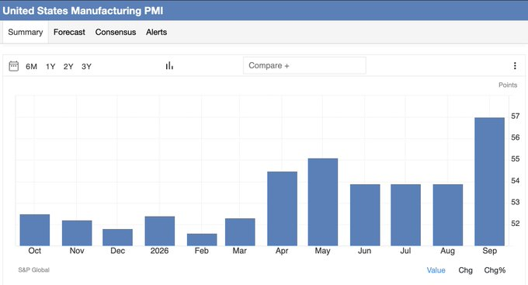Switch to the Summary tab

click(26, 33)
